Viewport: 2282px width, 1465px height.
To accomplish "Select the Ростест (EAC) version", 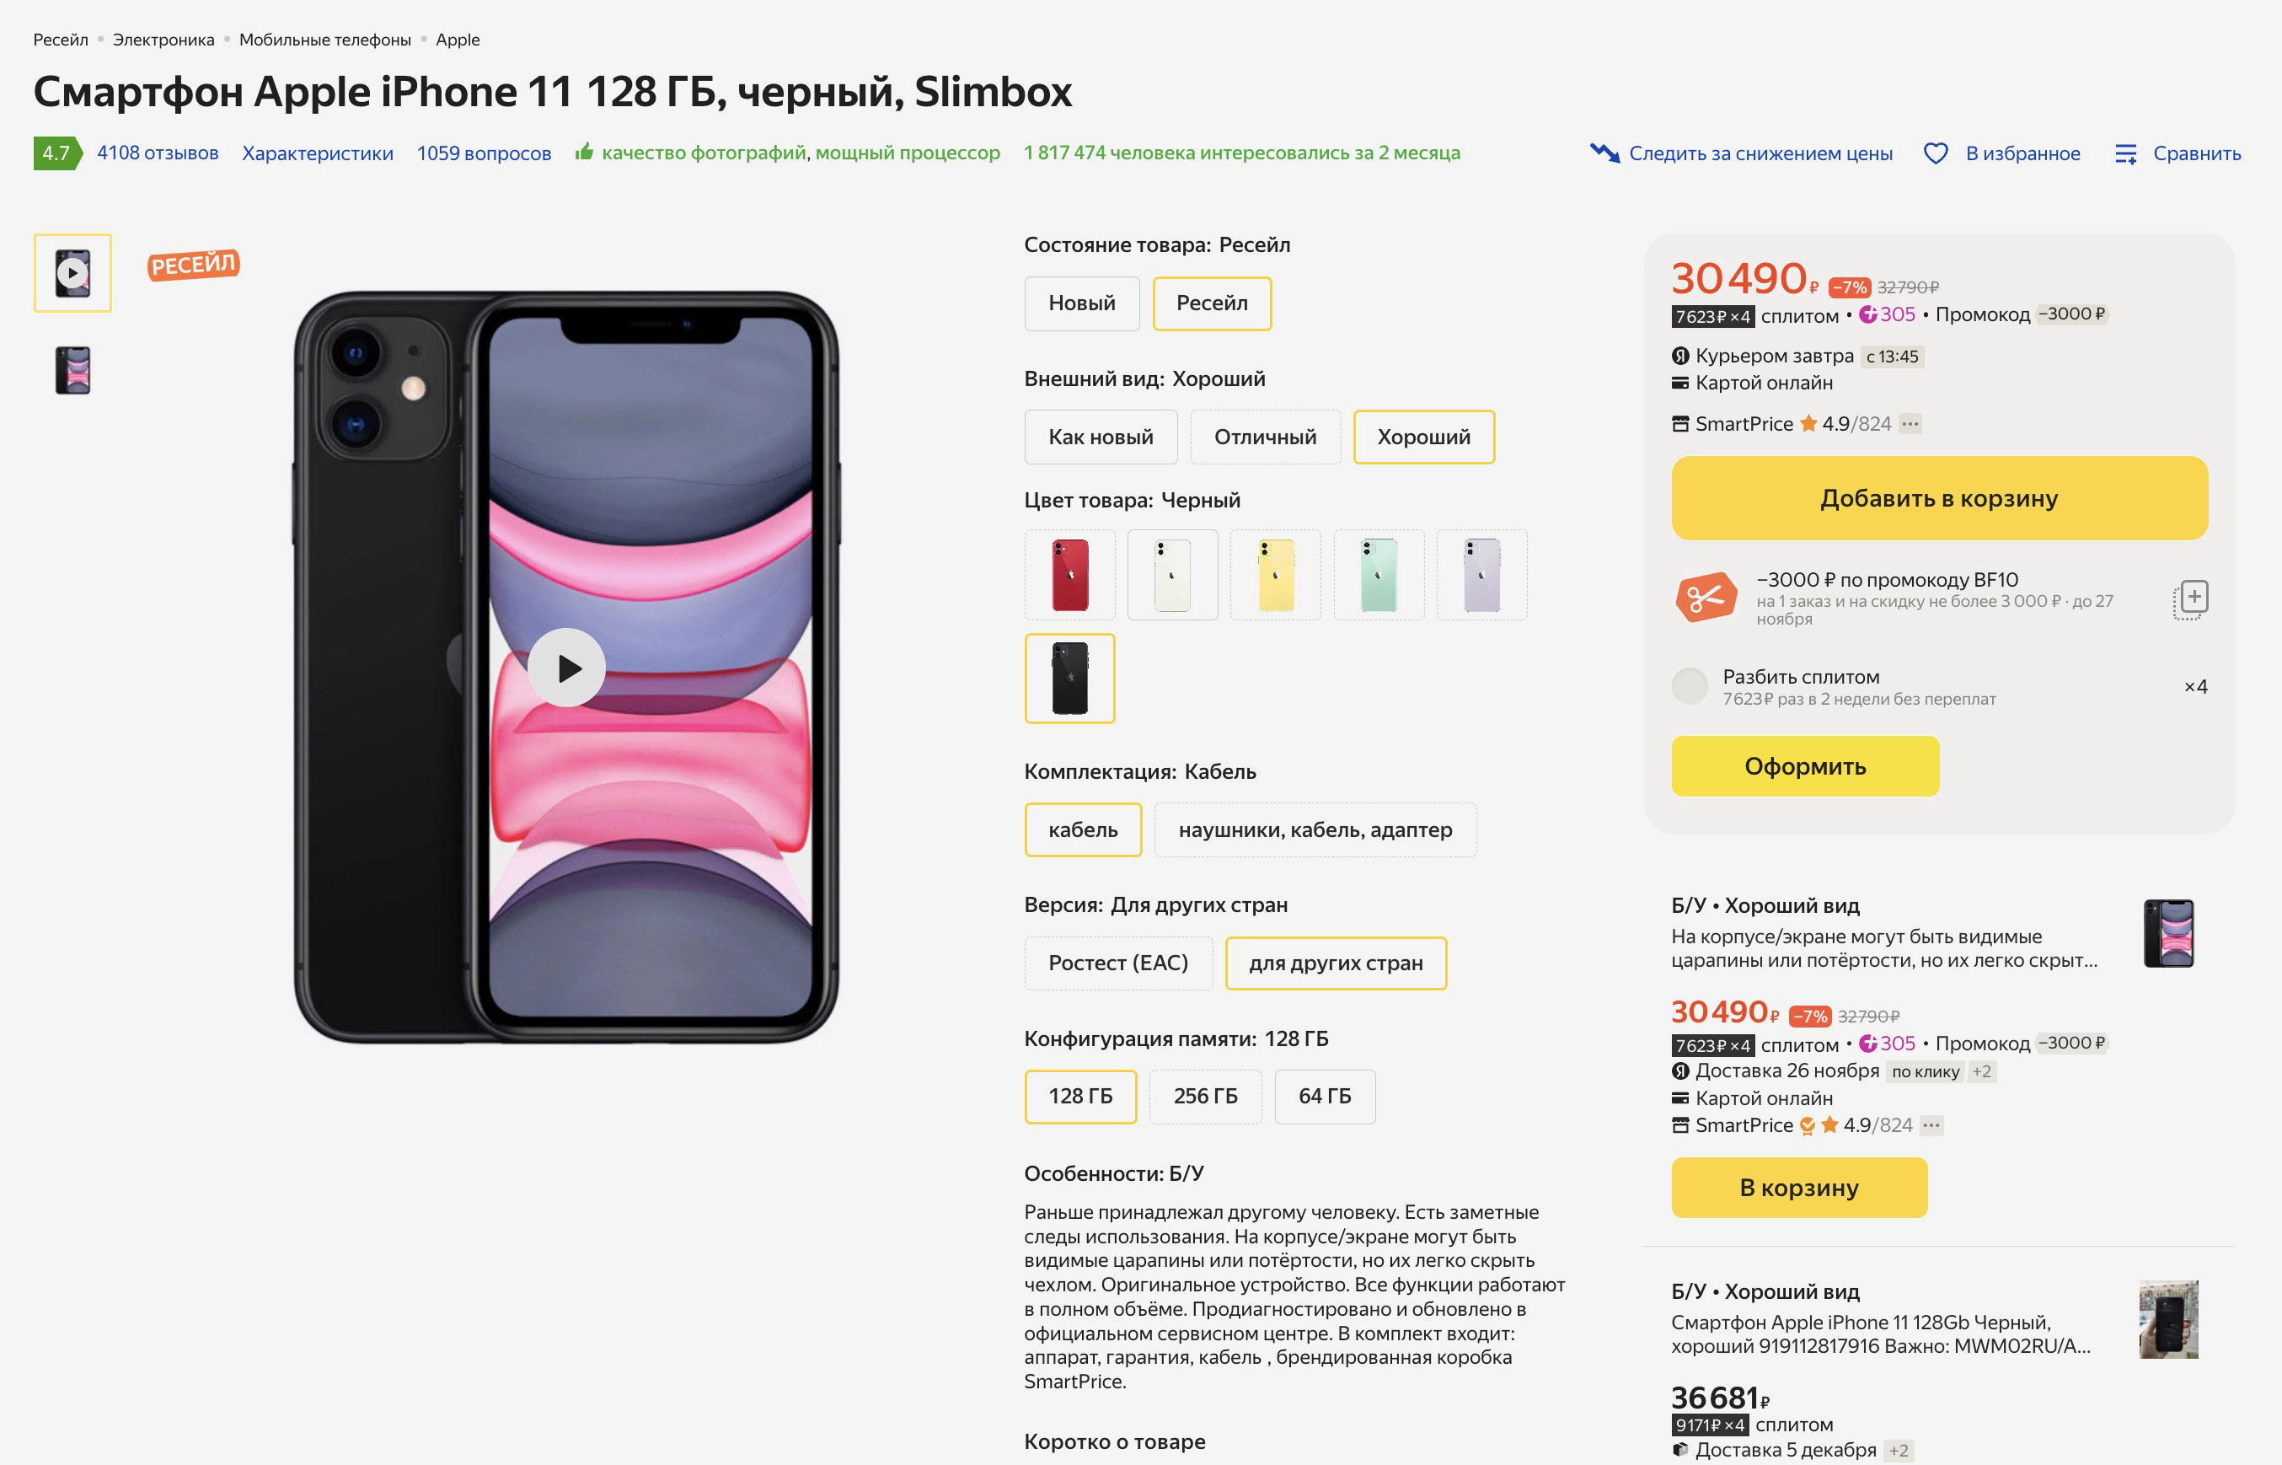I will coord(1118,963).
